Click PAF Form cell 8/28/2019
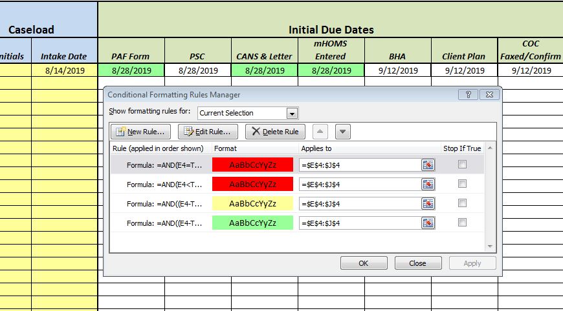 point(131,70)
